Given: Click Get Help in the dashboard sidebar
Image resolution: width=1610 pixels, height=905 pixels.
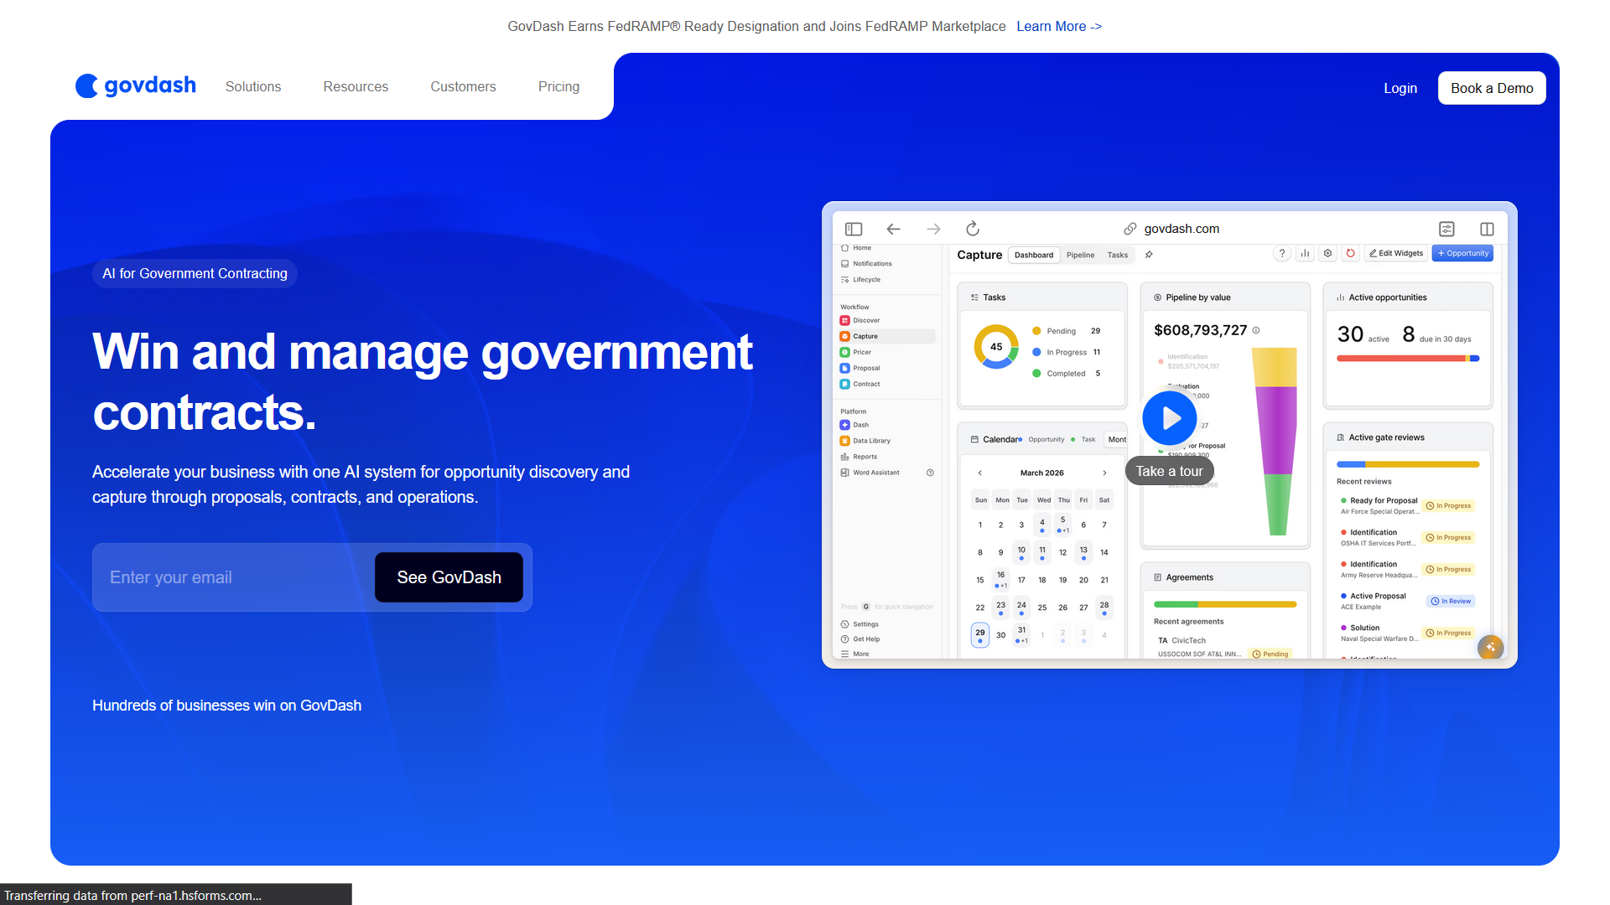Looking at the screenshot, I should [860, 639].
